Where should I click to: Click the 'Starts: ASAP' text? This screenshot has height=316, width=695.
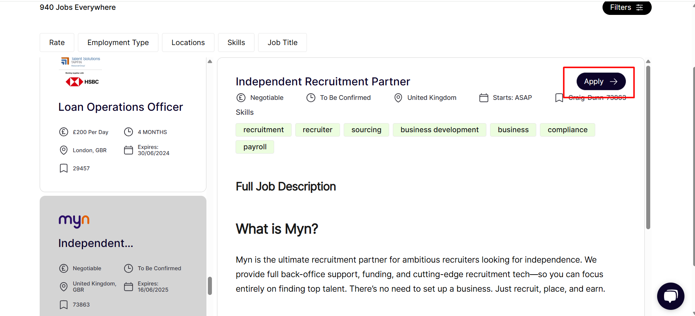coord(512,98)
